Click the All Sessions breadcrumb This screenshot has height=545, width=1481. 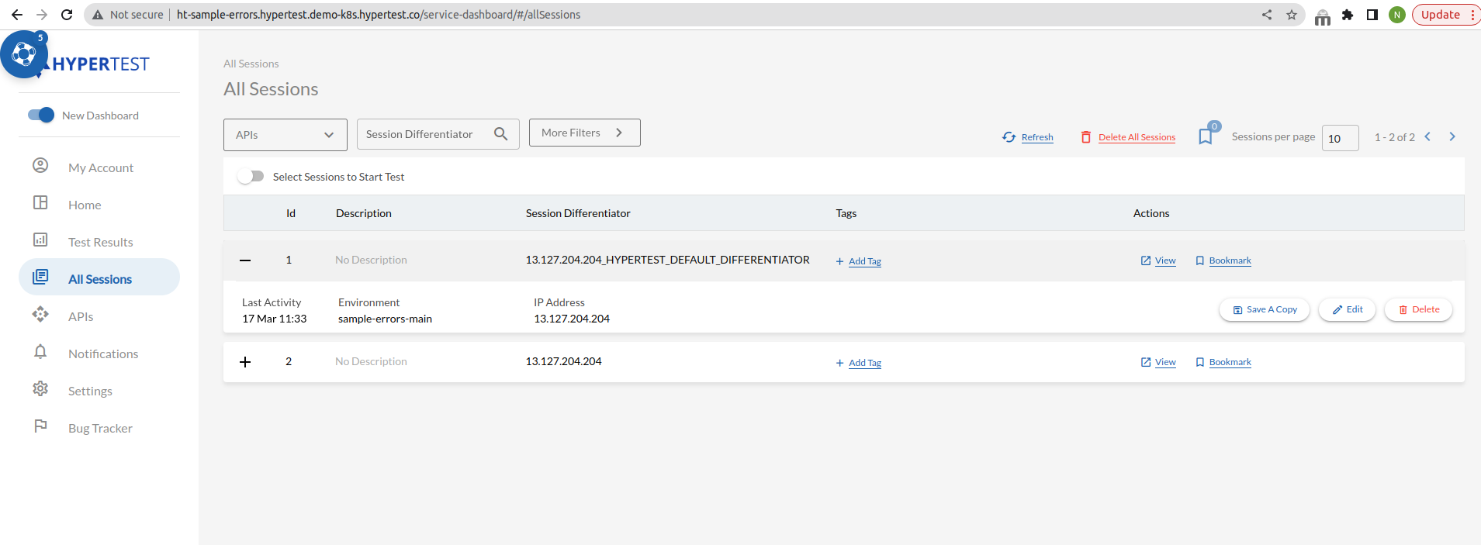pyautogui.click(x=251, y=64)
